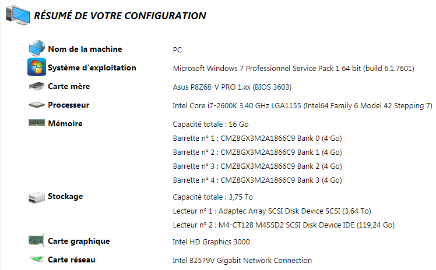Viewport: 436px width, 270px height.
Task: Click the CPU icon next to Processeur
Action: pyautogui.click(x=37, y=105)
